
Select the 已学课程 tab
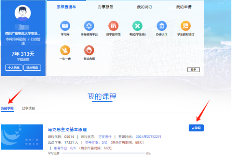(28, 108)
